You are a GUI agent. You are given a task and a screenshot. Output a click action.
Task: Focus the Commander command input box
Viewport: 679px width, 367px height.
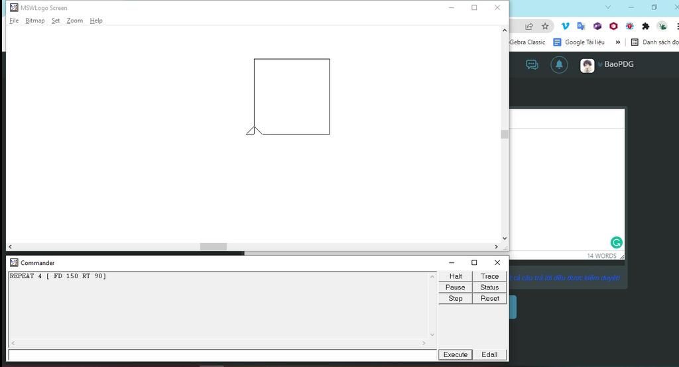tap(222, 355)
